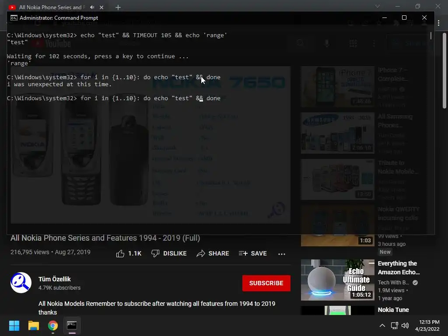Open Chrome three-dot menu
Screen dimensions: 448x336
pyautogui.click(x=438, y=23)
